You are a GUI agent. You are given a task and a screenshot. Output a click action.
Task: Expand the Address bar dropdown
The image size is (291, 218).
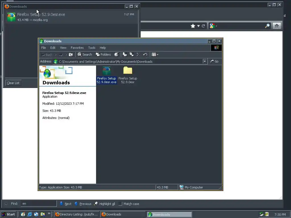(x=205, y=61)
